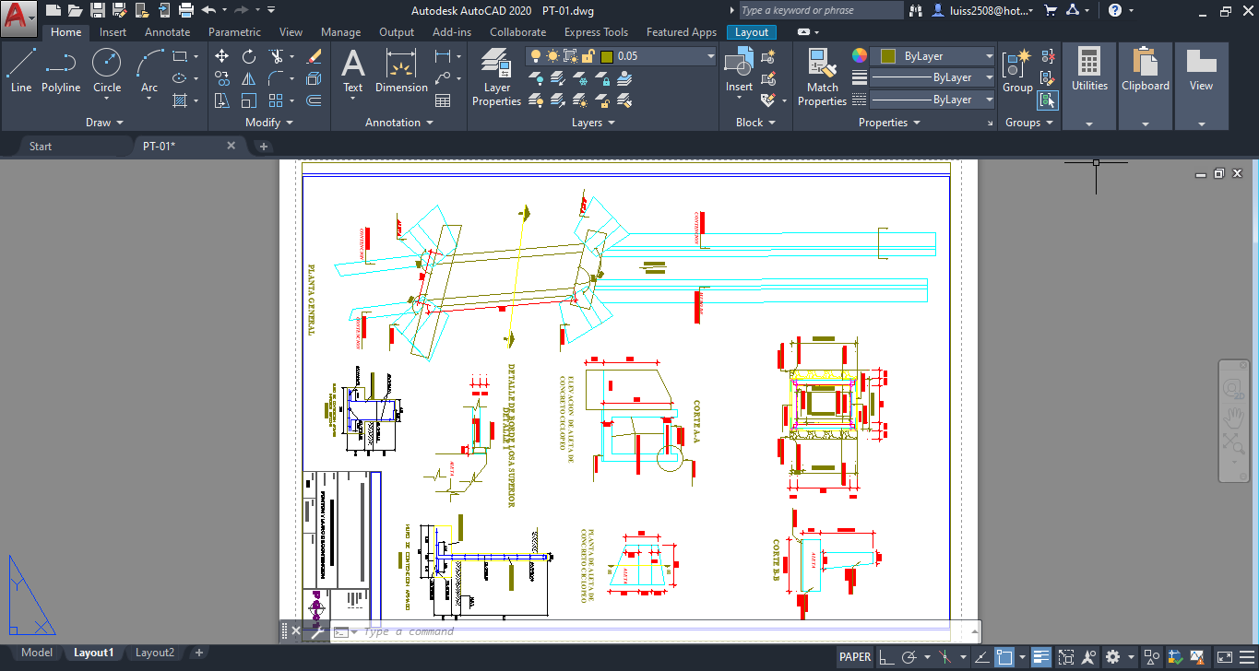The image size is (1259, 671).
Task: Select the Stretch tool
Action: point(222,100)
